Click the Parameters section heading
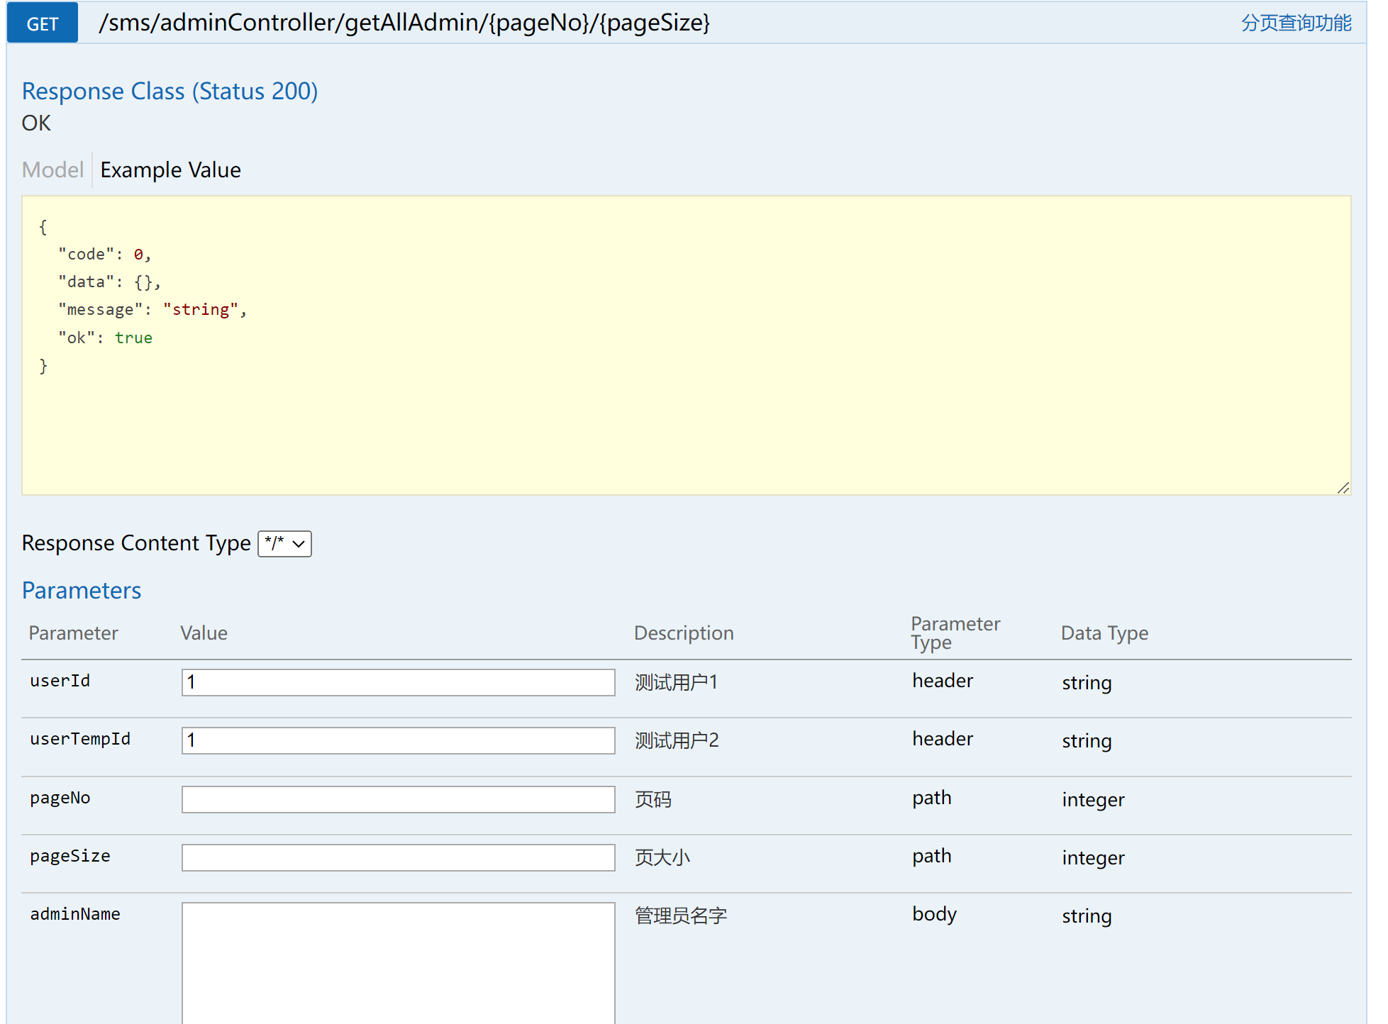 (82, 591)
